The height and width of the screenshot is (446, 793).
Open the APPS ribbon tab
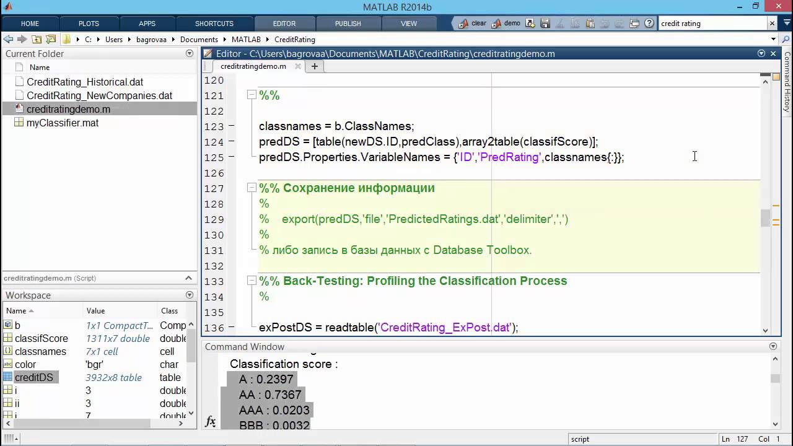(x=147, y=24)
